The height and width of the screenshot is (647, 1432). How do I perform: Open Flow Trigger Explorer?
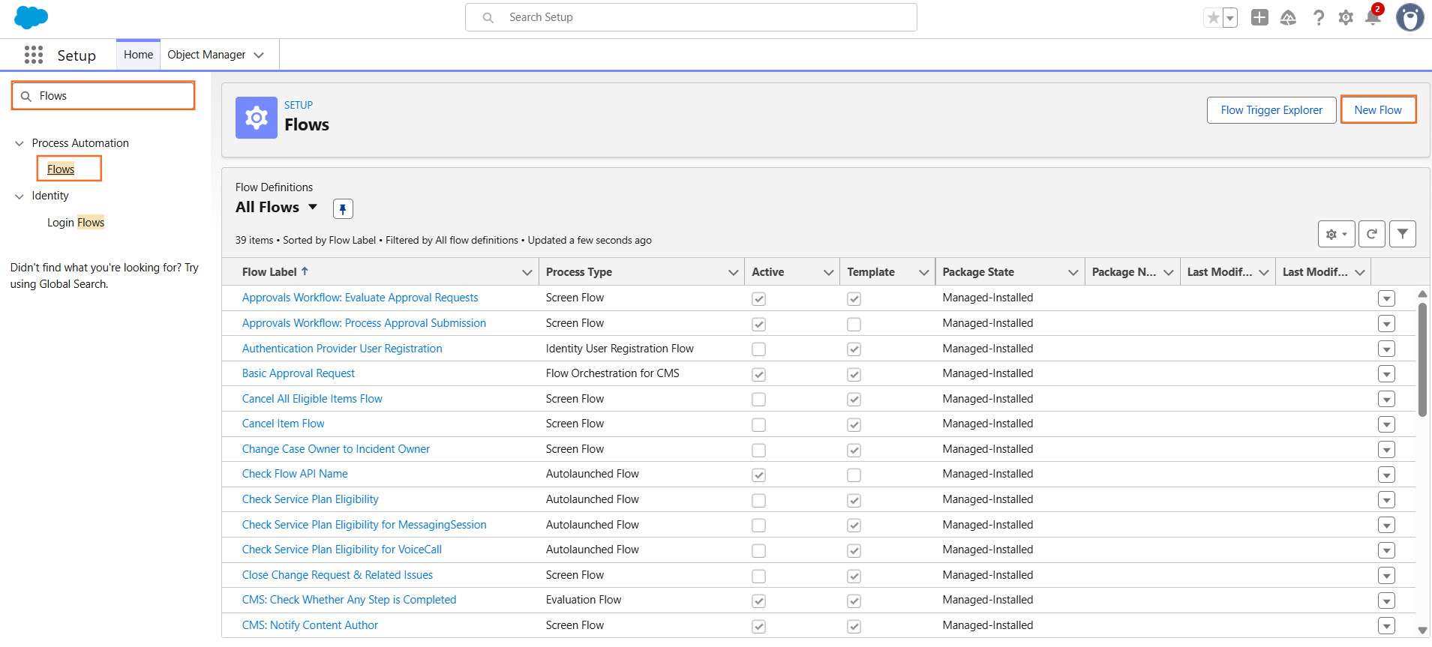point(1271,110)
